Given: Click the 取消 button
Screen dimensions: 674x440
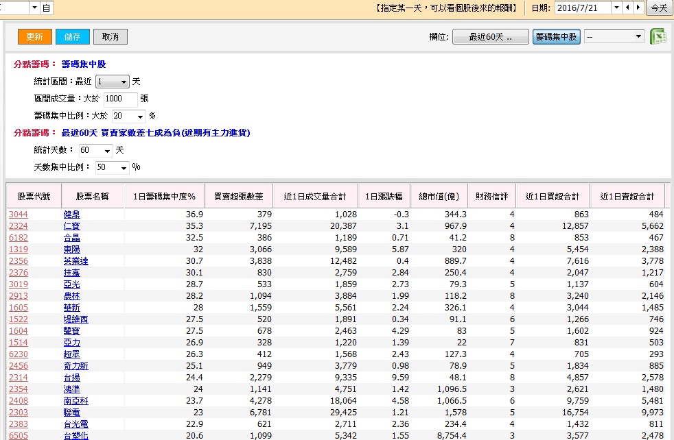Looking at the screenshot, I should (111, 37).
